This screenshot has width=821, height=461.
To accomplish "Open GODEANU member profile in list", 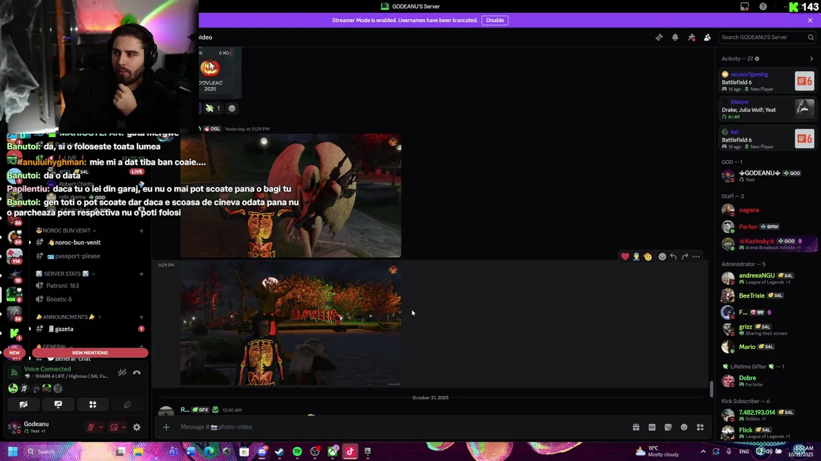I will pyautogui.click(x=768, y=175).
